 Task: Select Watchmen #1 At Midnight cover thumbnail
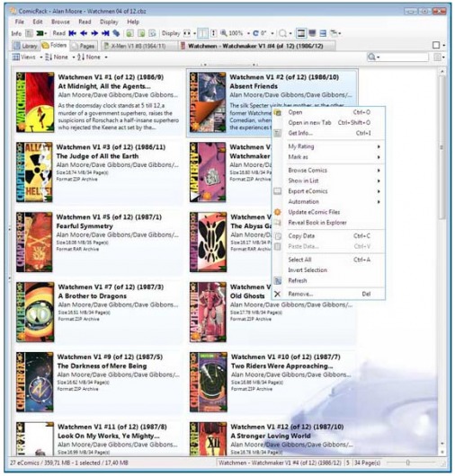[35, 102]
